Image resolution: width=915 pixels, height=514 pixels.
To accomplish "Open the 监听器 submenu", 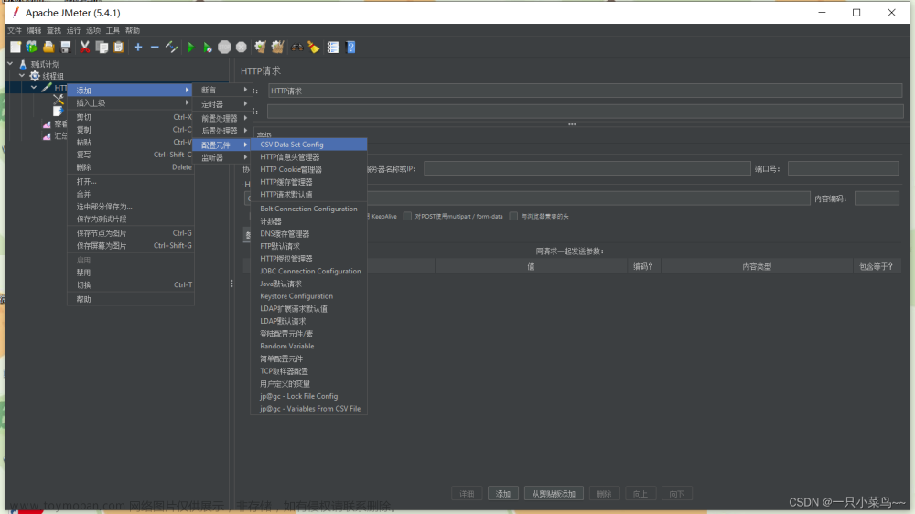I will [222, 157].
